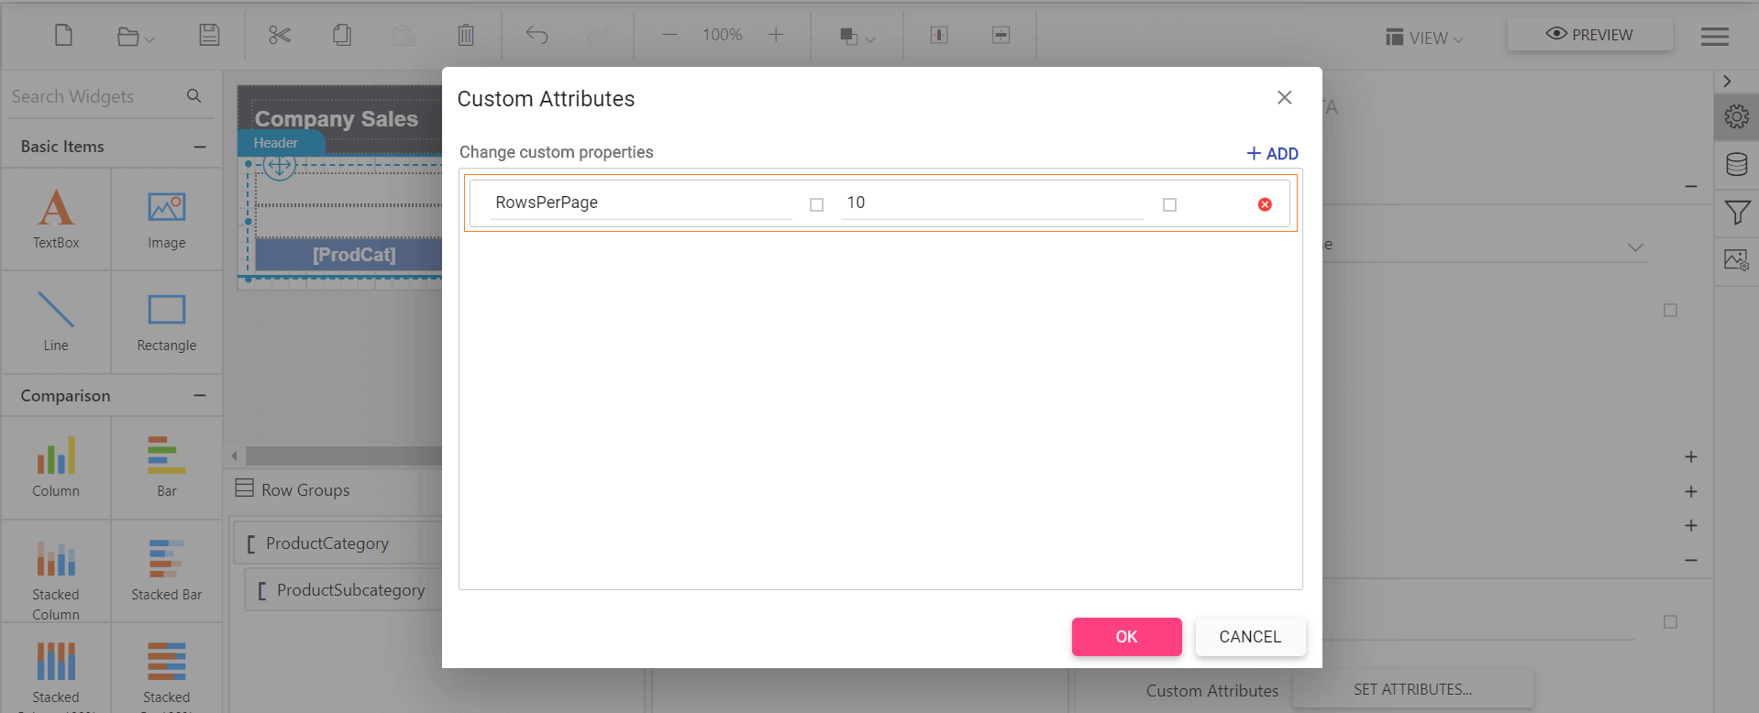Zoom in with the plus icon
1759x713 pixels.
tap(776, 35)
